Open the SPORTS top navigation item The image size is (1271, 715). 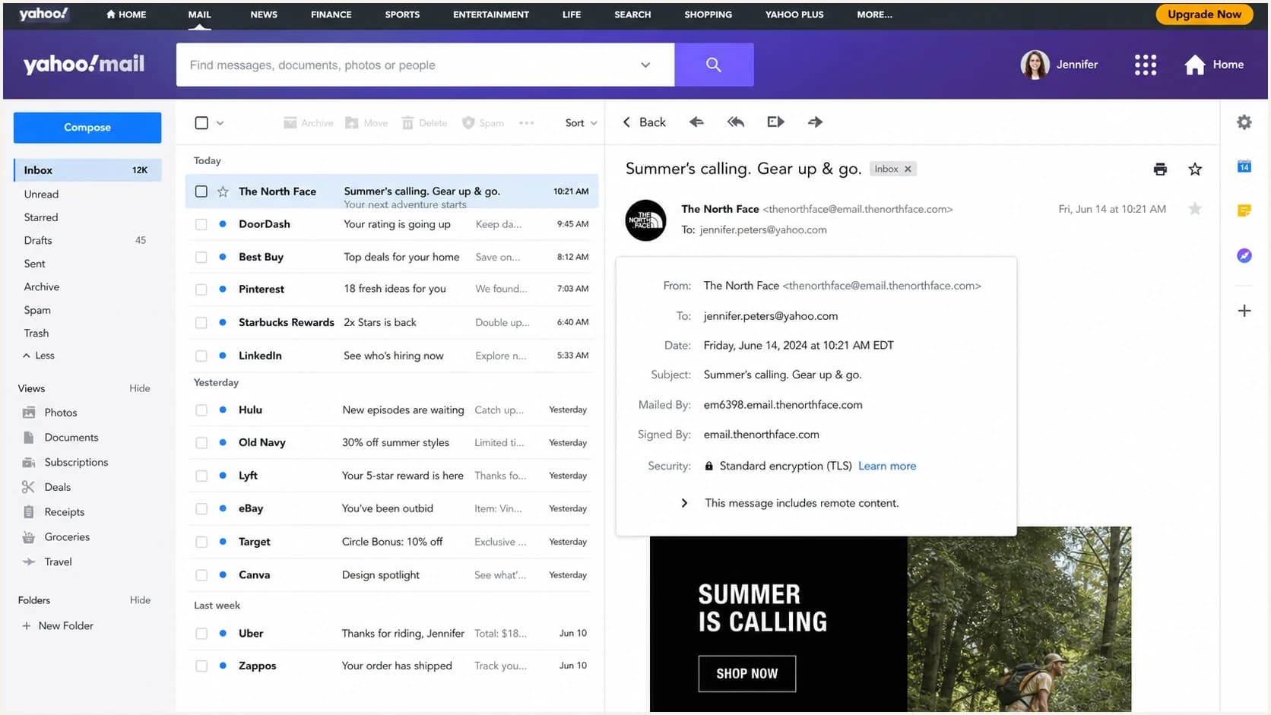point(402,14)
